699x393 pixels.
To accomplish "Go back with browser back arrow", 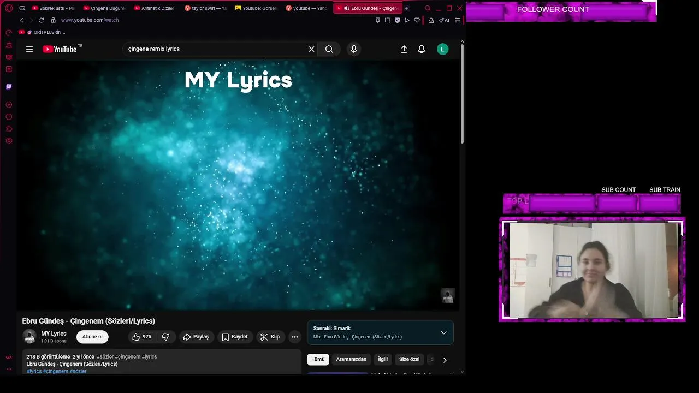I will (22, 20).
